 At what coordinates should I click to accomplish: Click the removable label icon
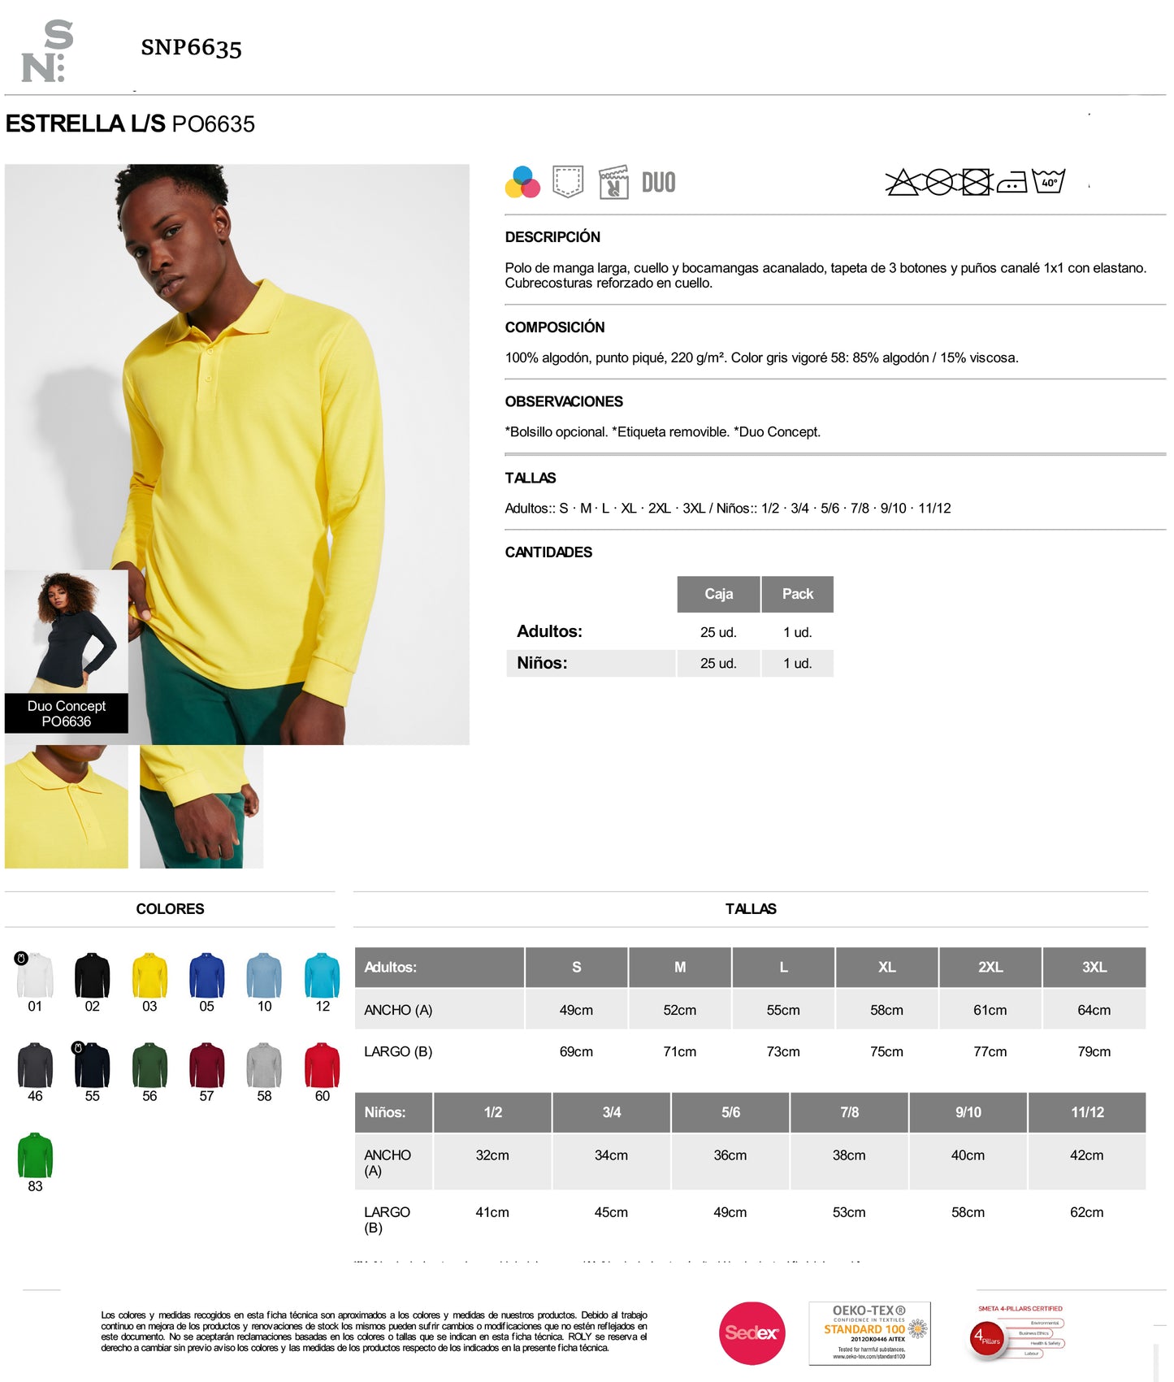(613, 182)
